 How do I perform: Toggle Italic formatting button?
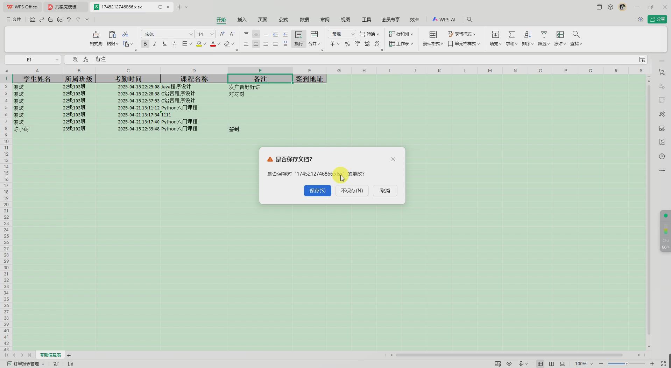click(155, 44)
